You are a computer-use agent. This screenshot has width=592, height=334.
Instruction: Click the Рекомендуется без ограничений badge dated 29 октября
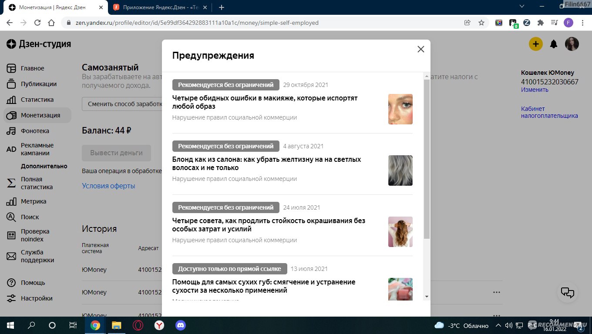[x=225, y=85]
